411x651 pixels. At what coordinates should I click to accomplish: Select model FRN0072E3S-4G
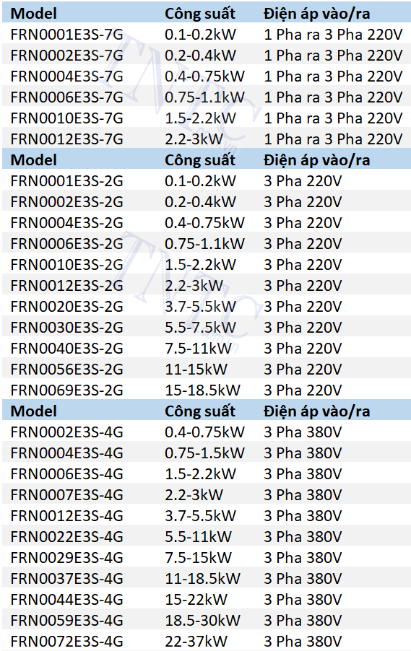pyautogui.click(x=67, y=642)
